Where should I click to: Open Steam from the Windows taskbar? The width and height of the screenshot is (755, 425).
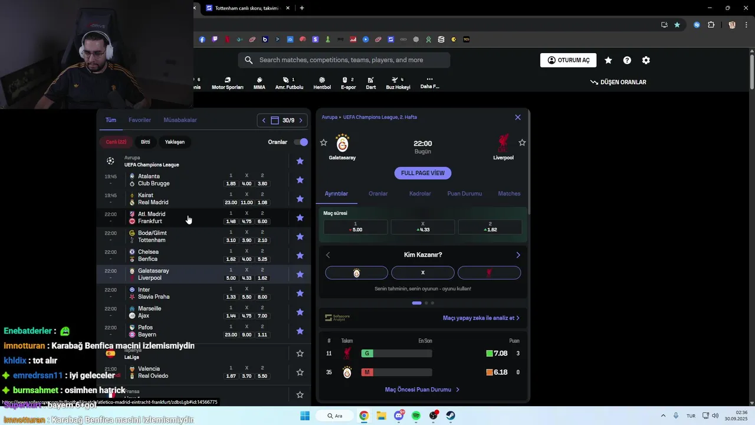tap(451, 416)
